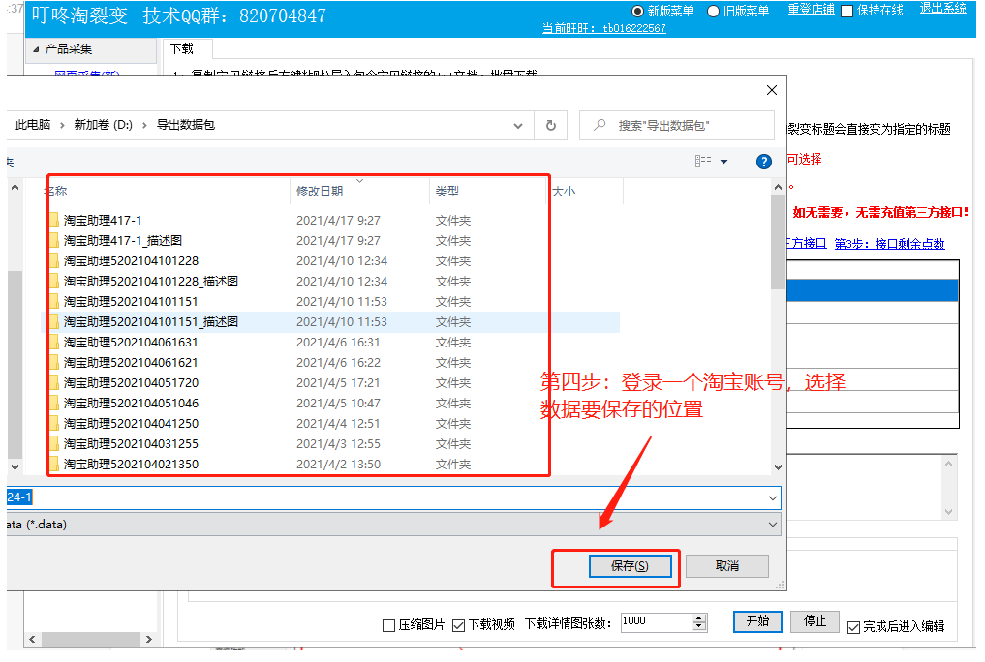Uncheck 完成后进入编辑 checkbox
Screen dimensions: 985x662
pyautogui.click(x=853, y=627)
